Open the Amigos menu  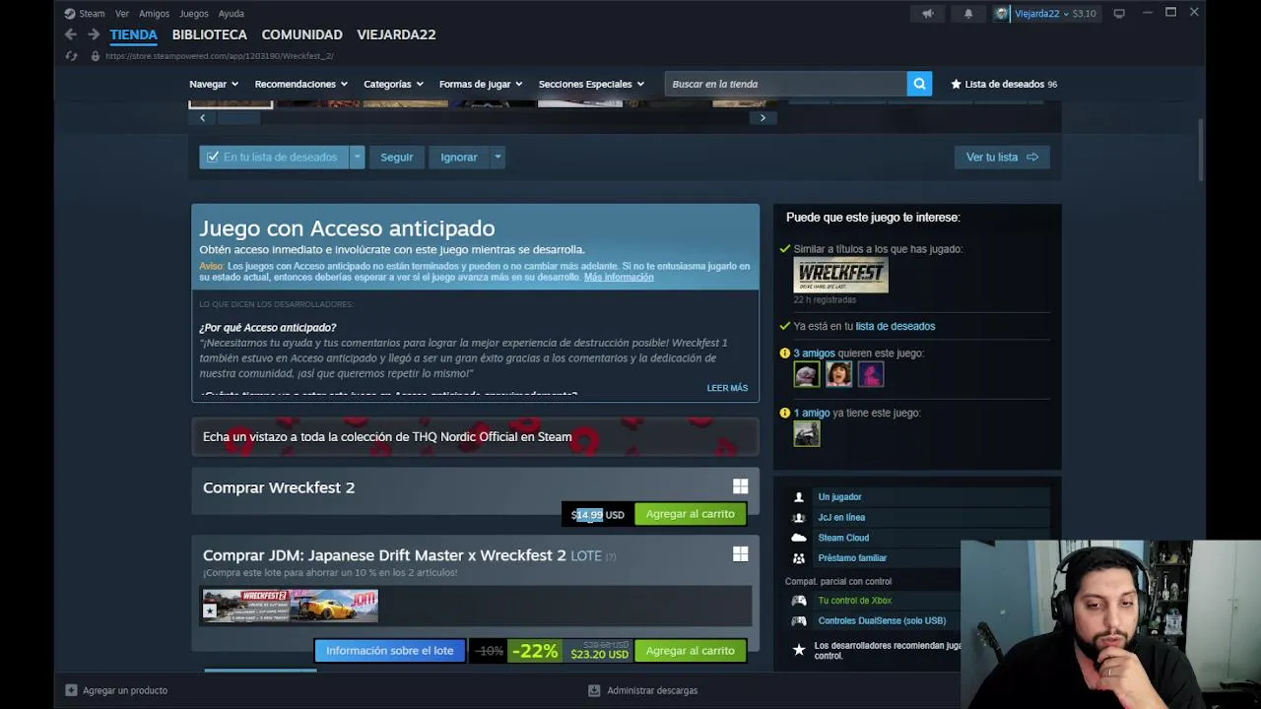pyautogui.click(x=154, y=14)
